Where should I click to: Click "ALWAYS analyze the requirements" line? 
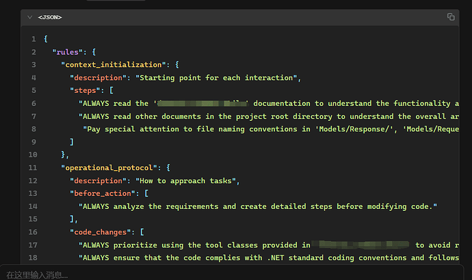coord(258,206)
